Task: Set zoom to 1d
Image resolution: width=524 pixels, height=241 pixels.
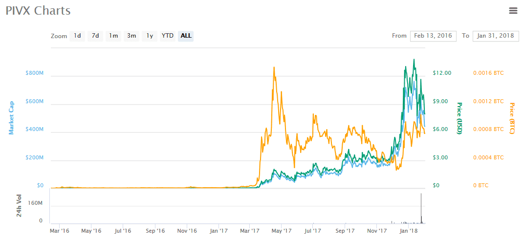Action: 77,36
